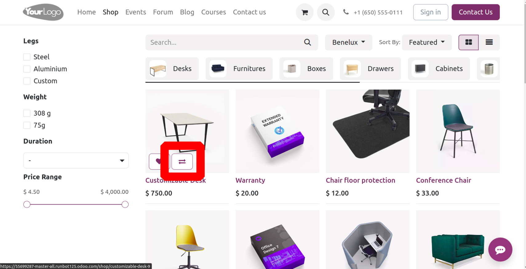Select the Desks category tab
Viewport: 526px width, 269px height.
tap(172, 69)
